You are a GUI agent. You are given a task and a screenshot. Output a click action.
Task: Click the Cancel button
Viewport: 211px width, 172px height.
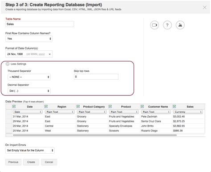coord(49,162)
